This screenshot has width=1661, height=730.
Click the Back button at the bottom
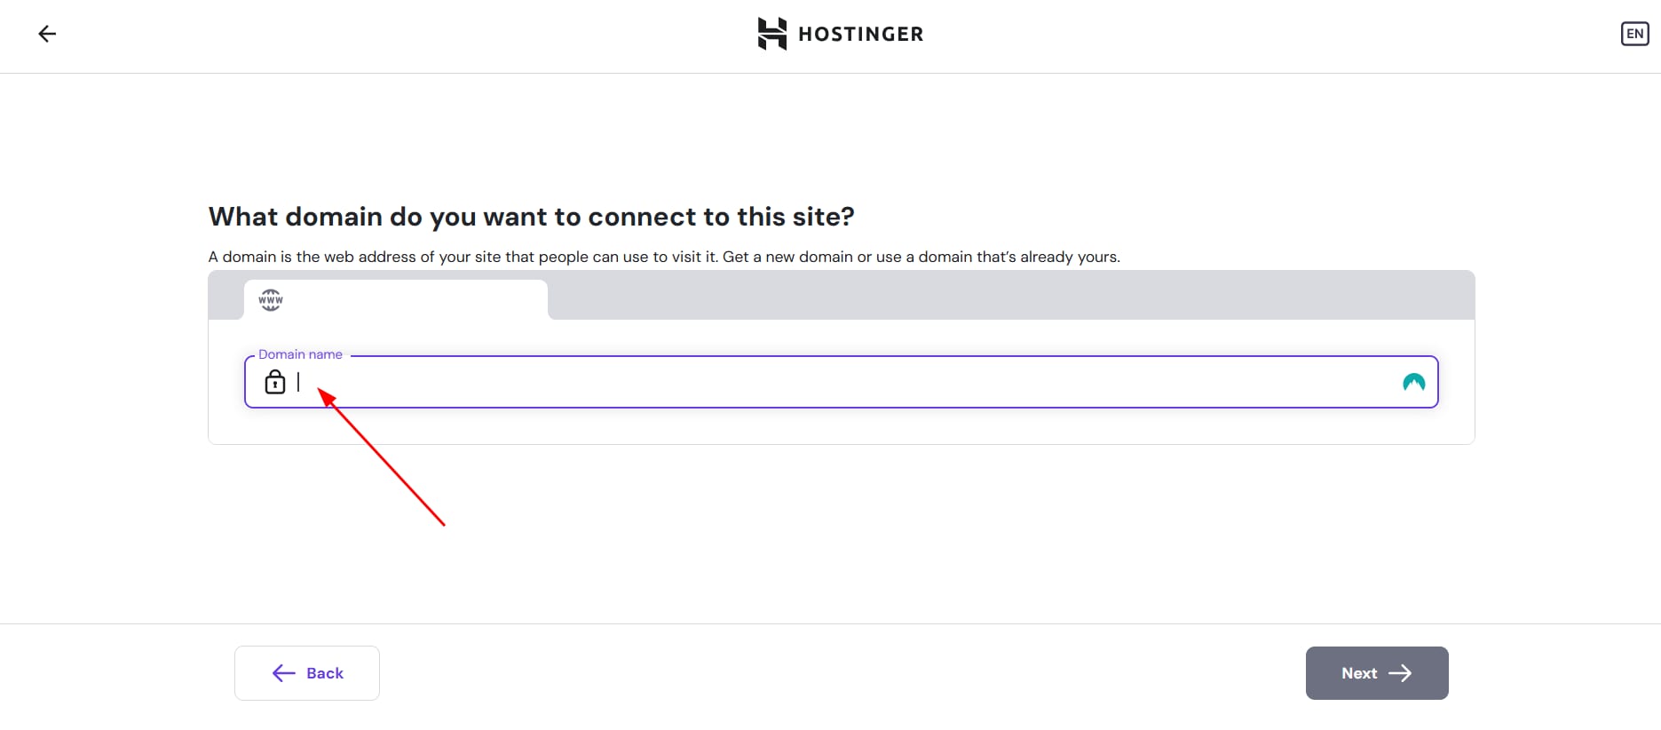coord(307,673)
